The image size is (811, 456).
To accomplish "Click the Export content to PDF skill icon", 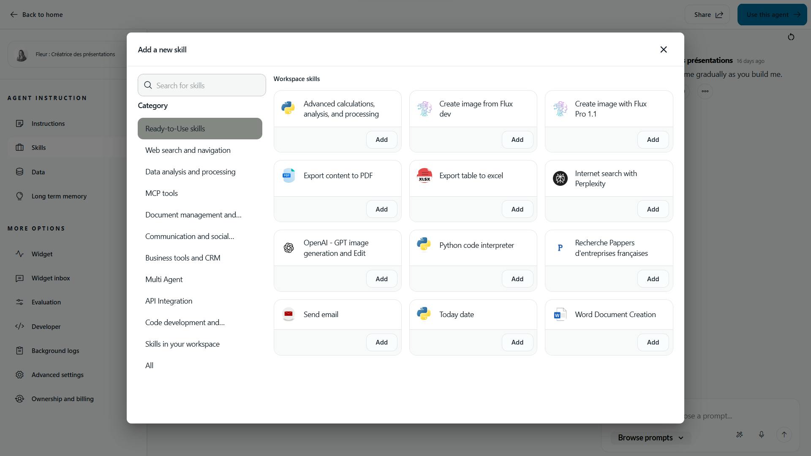I will (289, 175).
